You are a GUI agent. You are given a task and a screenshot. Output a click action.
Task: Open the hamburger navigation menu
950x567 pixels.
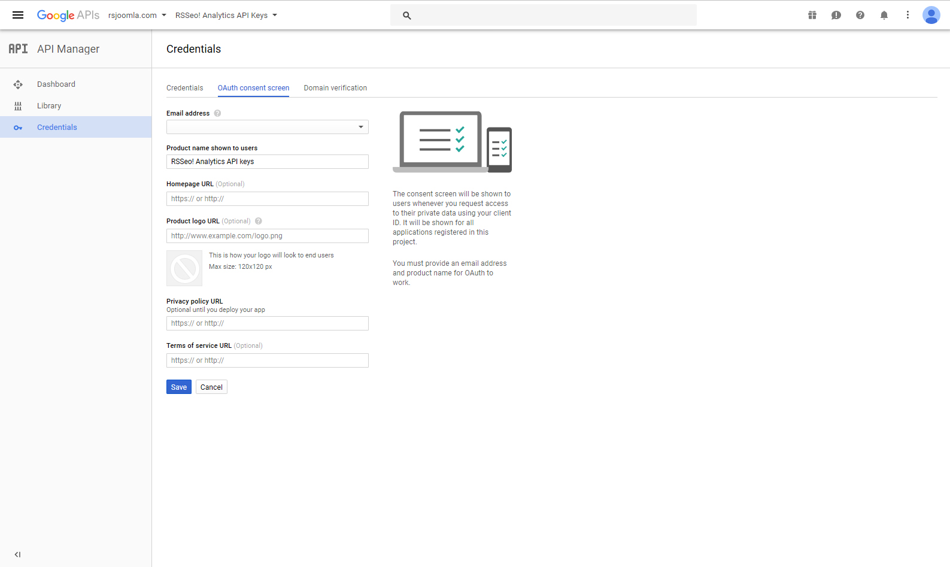click(18, 15)
